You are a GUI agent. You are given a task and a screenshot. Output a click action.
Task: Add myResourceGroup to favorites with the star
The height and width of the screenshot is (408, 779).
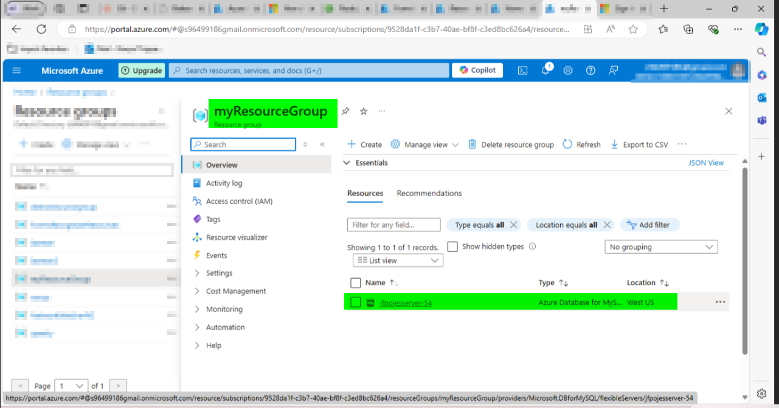363,111
